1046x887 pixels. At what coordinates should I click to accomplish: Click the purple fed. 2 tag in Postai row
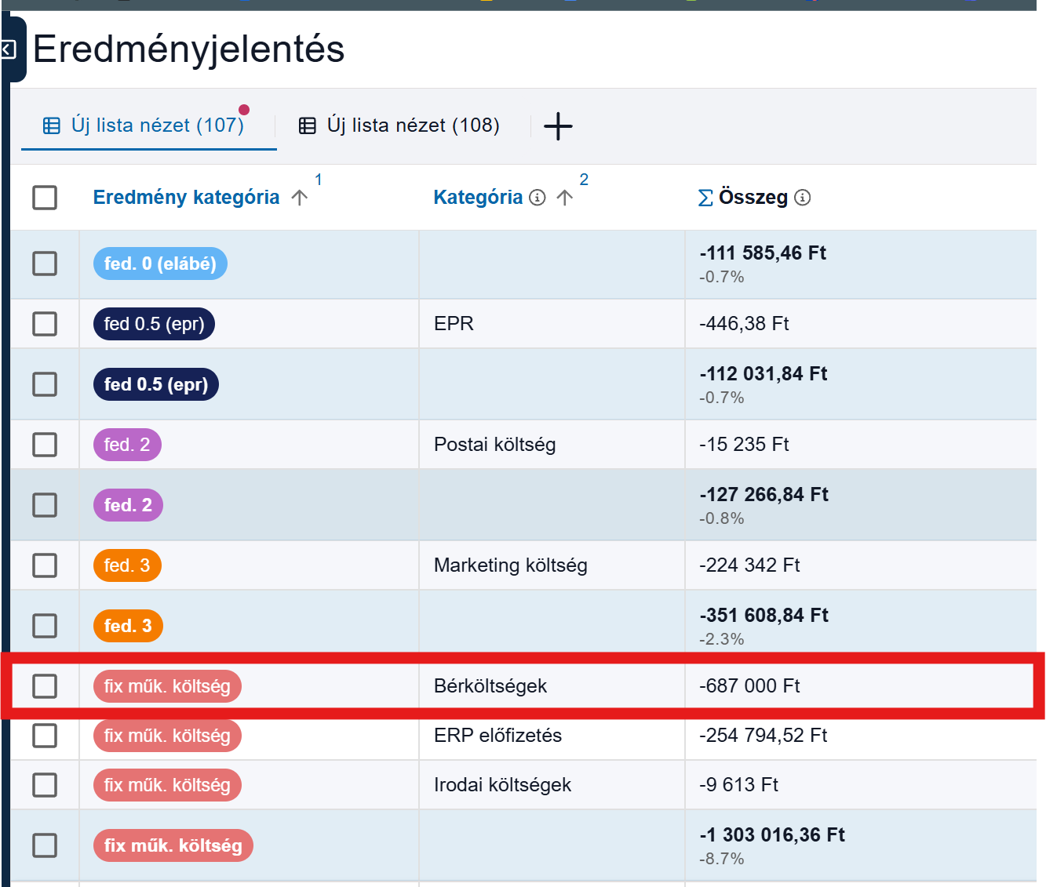point(127,445)
